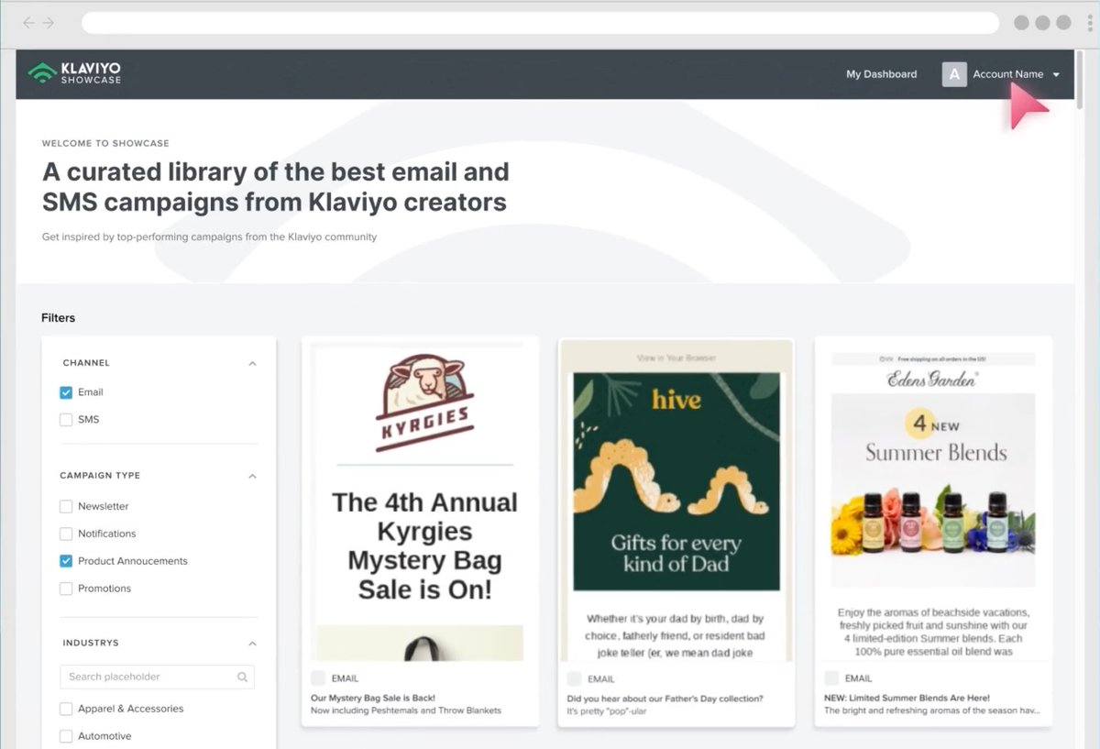Click the search magnifier icon in Industrys
This screenshot has width=1100, height=749.
coord(242,677)
